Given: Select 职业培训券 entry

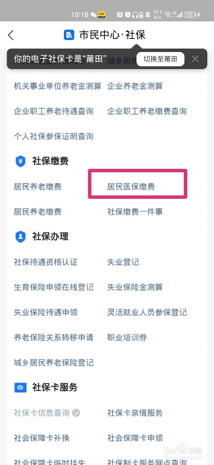Looking at the screenshot, I should coord(127,337).
